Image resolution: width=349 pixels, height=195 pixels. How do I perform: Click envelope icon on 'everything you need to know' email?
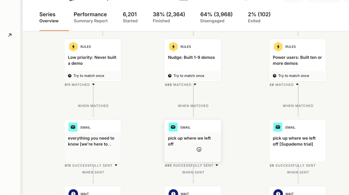(73, 127)
